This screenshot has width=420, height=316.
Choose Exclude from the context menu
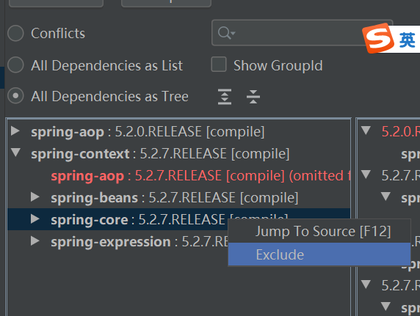pos(319,254)
